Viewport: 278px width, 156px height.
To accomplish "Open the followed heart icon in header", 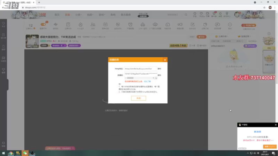I will pyautogui.click(x=201, y=15).
